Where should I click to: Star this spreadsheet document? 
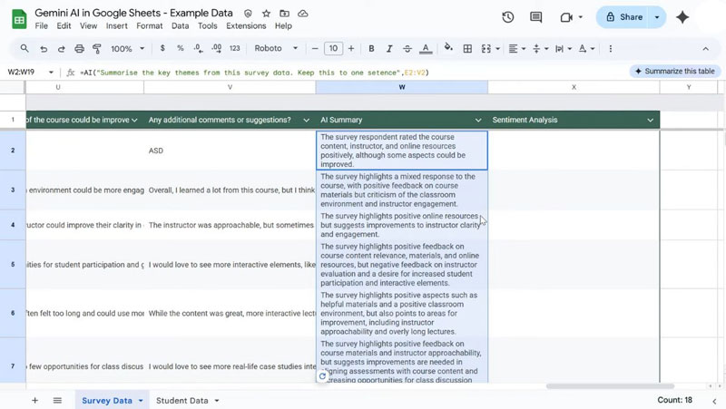coord(266,15)
